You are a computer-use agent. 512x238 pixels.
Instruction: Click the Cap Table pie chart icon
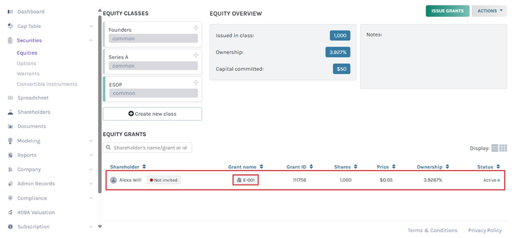pyautogui.click(x=10, y=26)
